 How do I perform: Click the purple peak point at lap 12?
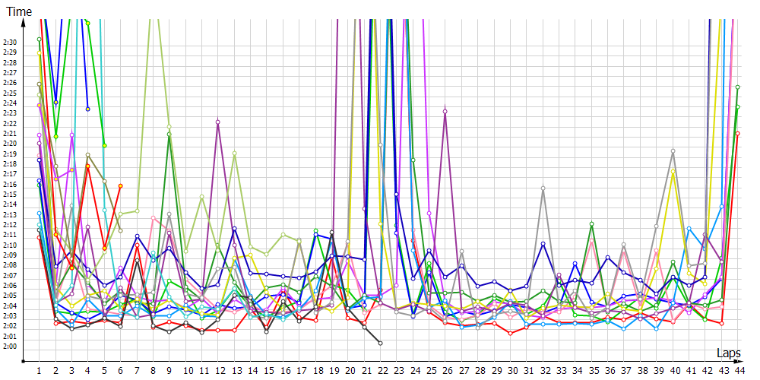click(x=218, y=122)
